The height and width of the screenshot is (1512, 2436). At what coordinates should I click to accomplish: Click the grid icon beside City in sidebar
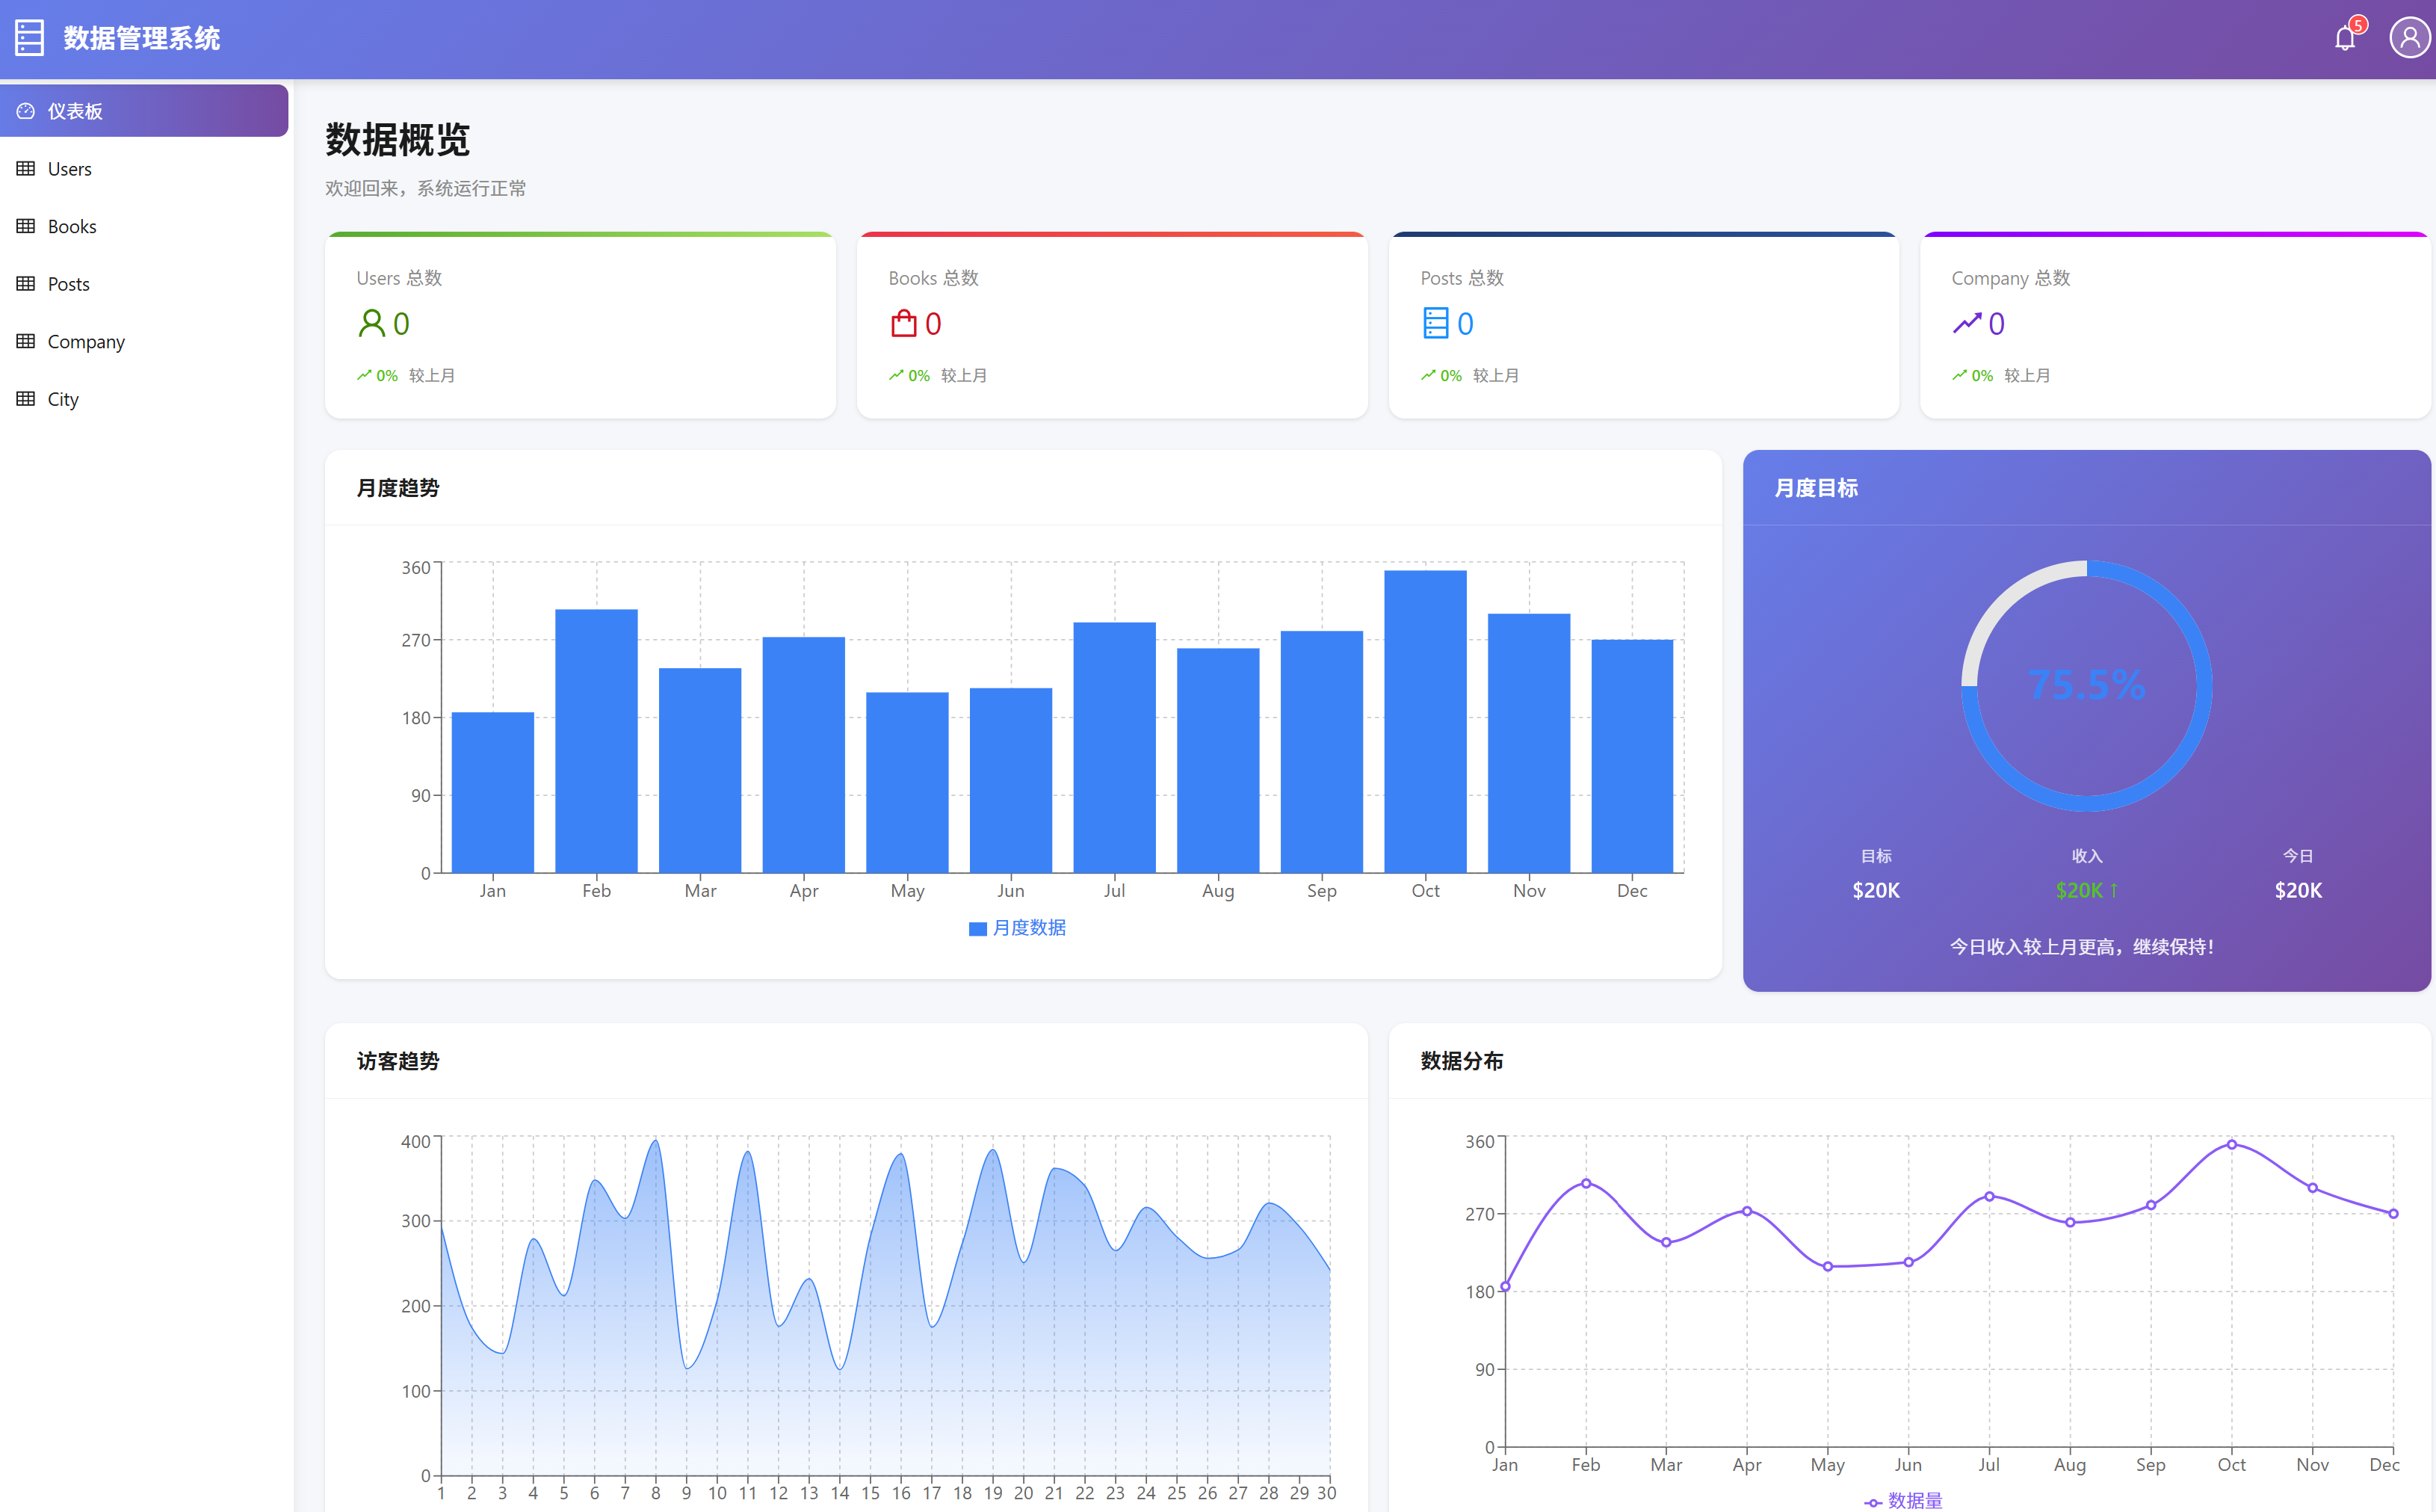coord(26,398)
